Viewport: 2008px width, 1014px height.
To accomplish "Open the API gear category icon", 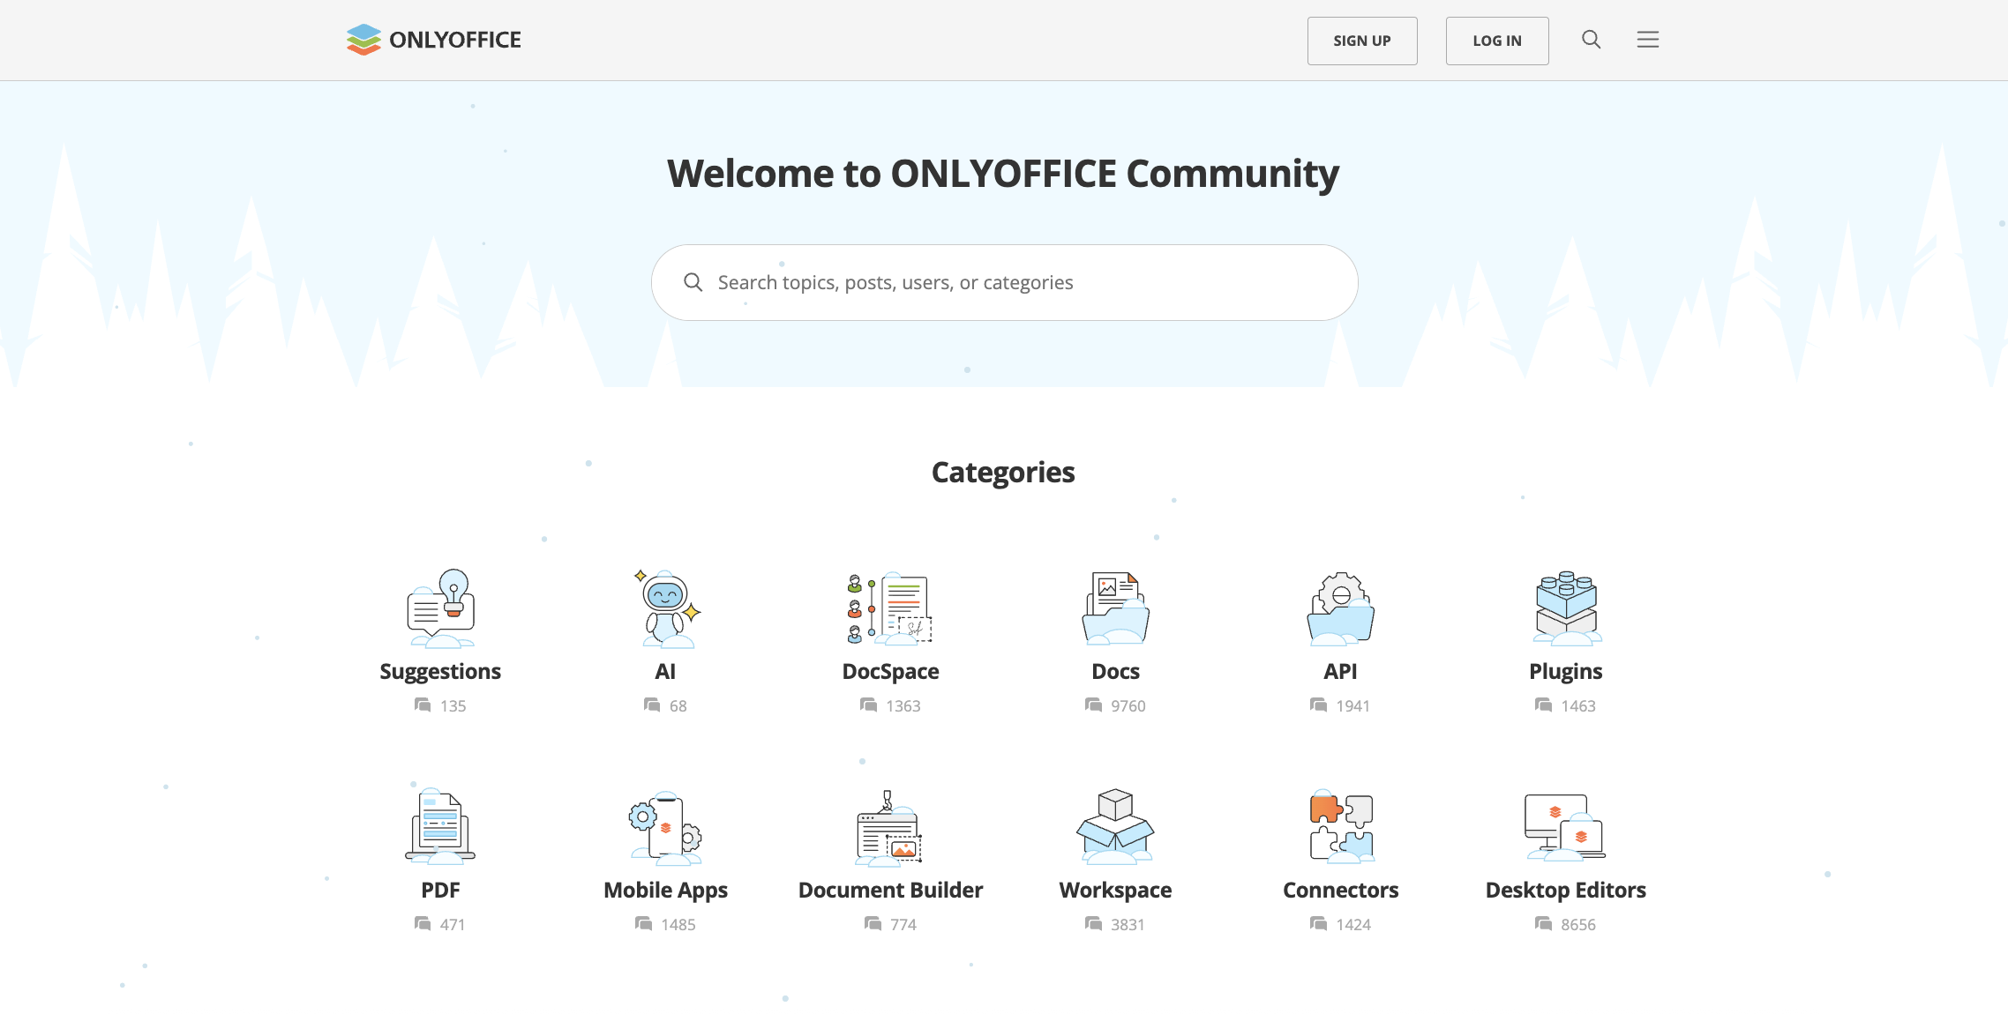I will [x=1340, y=609].
